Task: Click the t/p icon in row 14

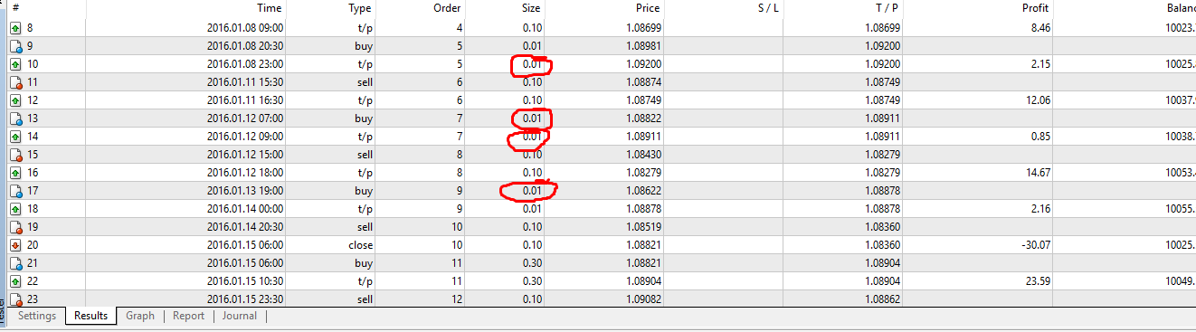Action: point(15,137)
